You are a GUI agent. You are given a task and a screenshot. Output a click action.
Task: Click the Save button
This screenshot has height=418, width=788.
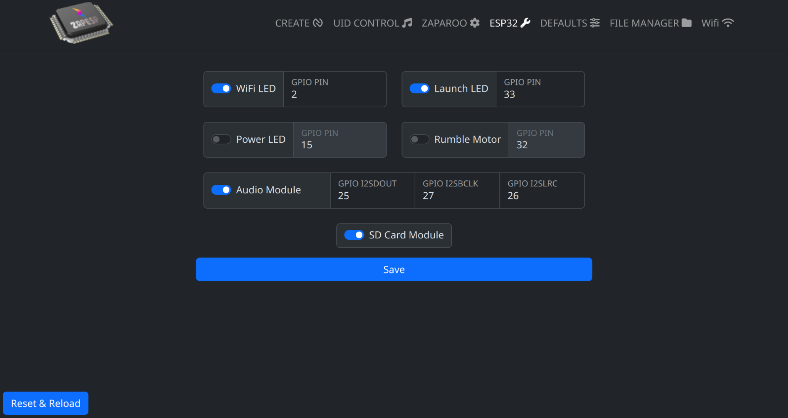coord(394,269)
